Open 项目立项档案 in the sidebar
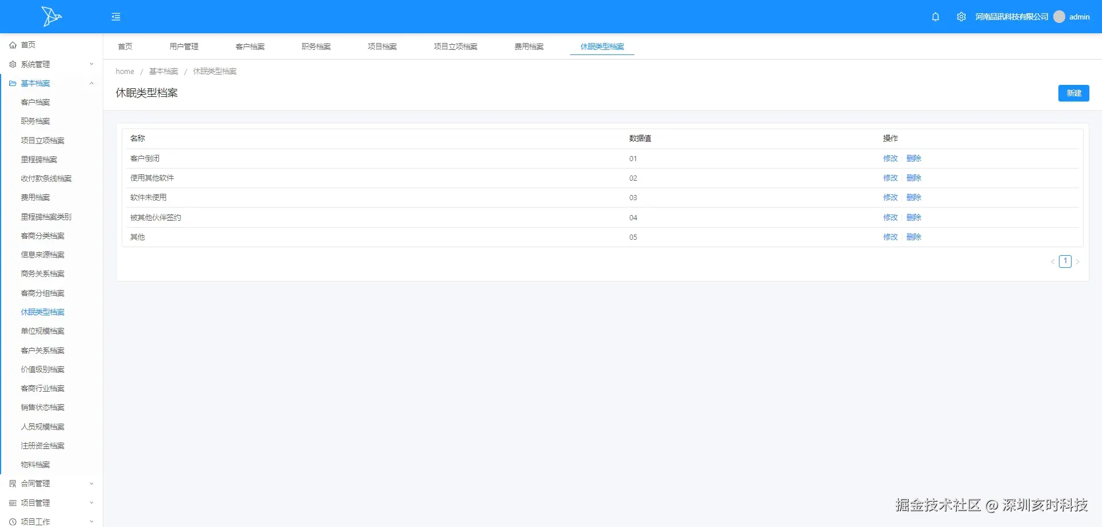This screenshot has width=1102, height=527. point(42,140)
